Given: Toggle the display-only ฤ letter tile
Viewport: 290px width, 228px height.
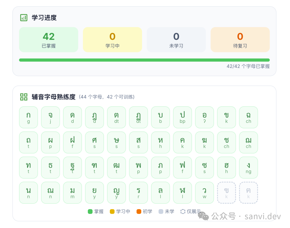Looking at the screenshot, I should coord(226,193).
